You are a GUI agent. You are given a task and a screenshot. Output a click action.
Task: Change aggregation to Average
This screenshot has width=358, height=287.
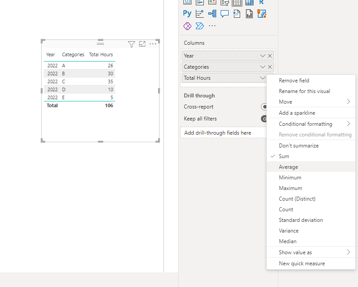coord(311,167)
